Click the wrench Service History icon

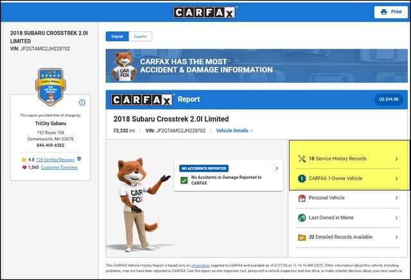point(302,158)
